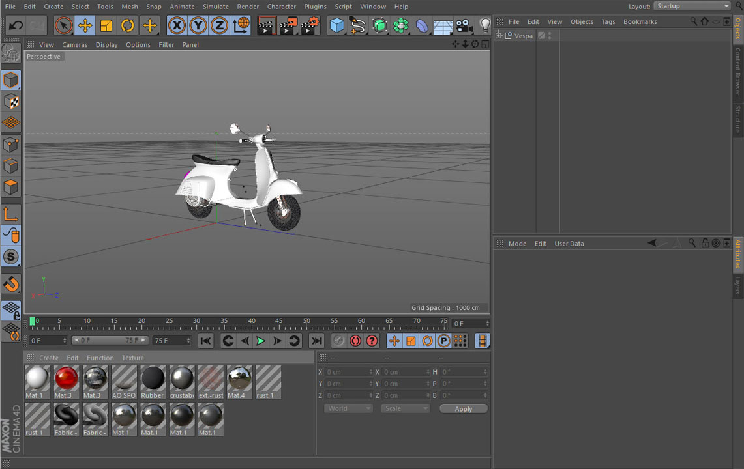Screen dimensions: 744x469
Task: Open the Startup layout dropdown
Action: pyautogui.click(x=691, y=6)
